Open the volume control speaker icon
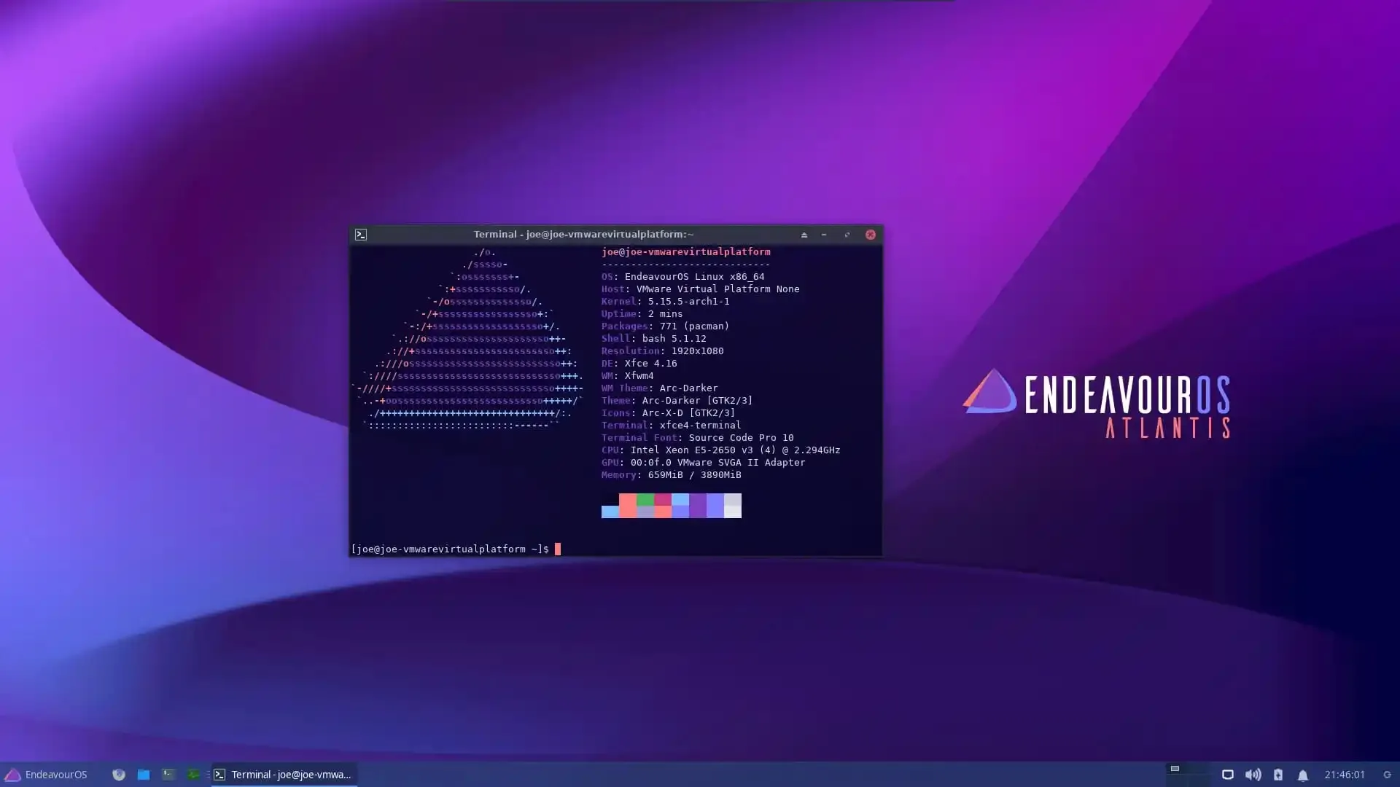The width and height of the screenshot is (1400, 787). point(1253,775)
